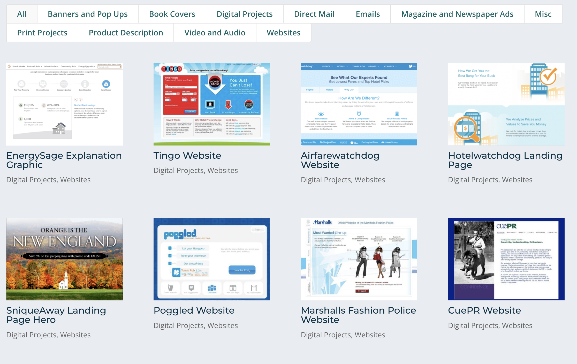Click Digital Projects under Tingo Website
The height and width of the screenshot is (364, 577).
[x=179, y=171]
